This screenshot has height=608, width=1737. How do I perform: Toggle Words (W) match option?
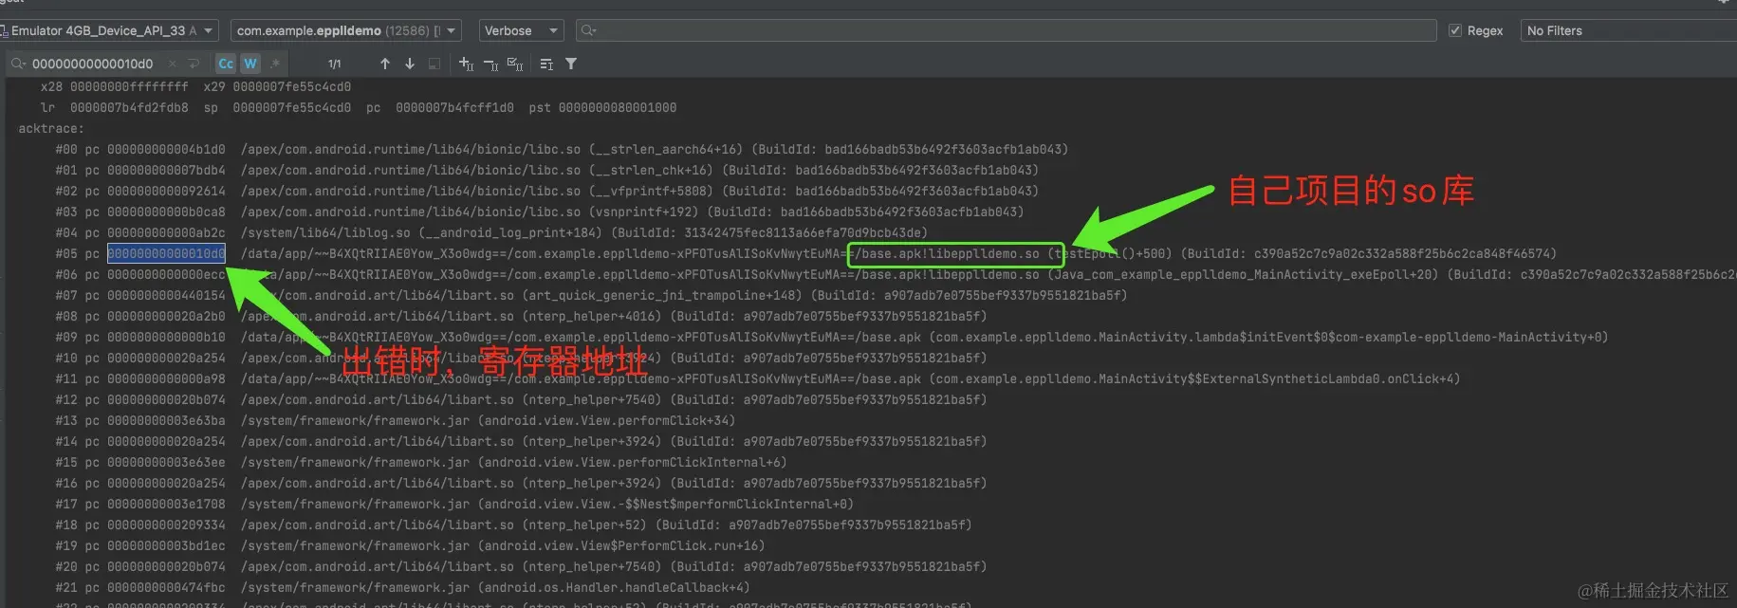[249, 64]
